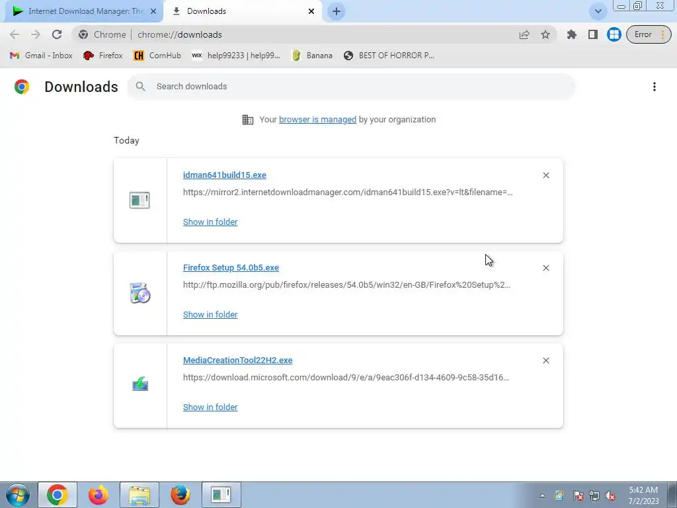Open MediaCreationTool22H2.exe link
677x508 pixels.
point(237,360)
